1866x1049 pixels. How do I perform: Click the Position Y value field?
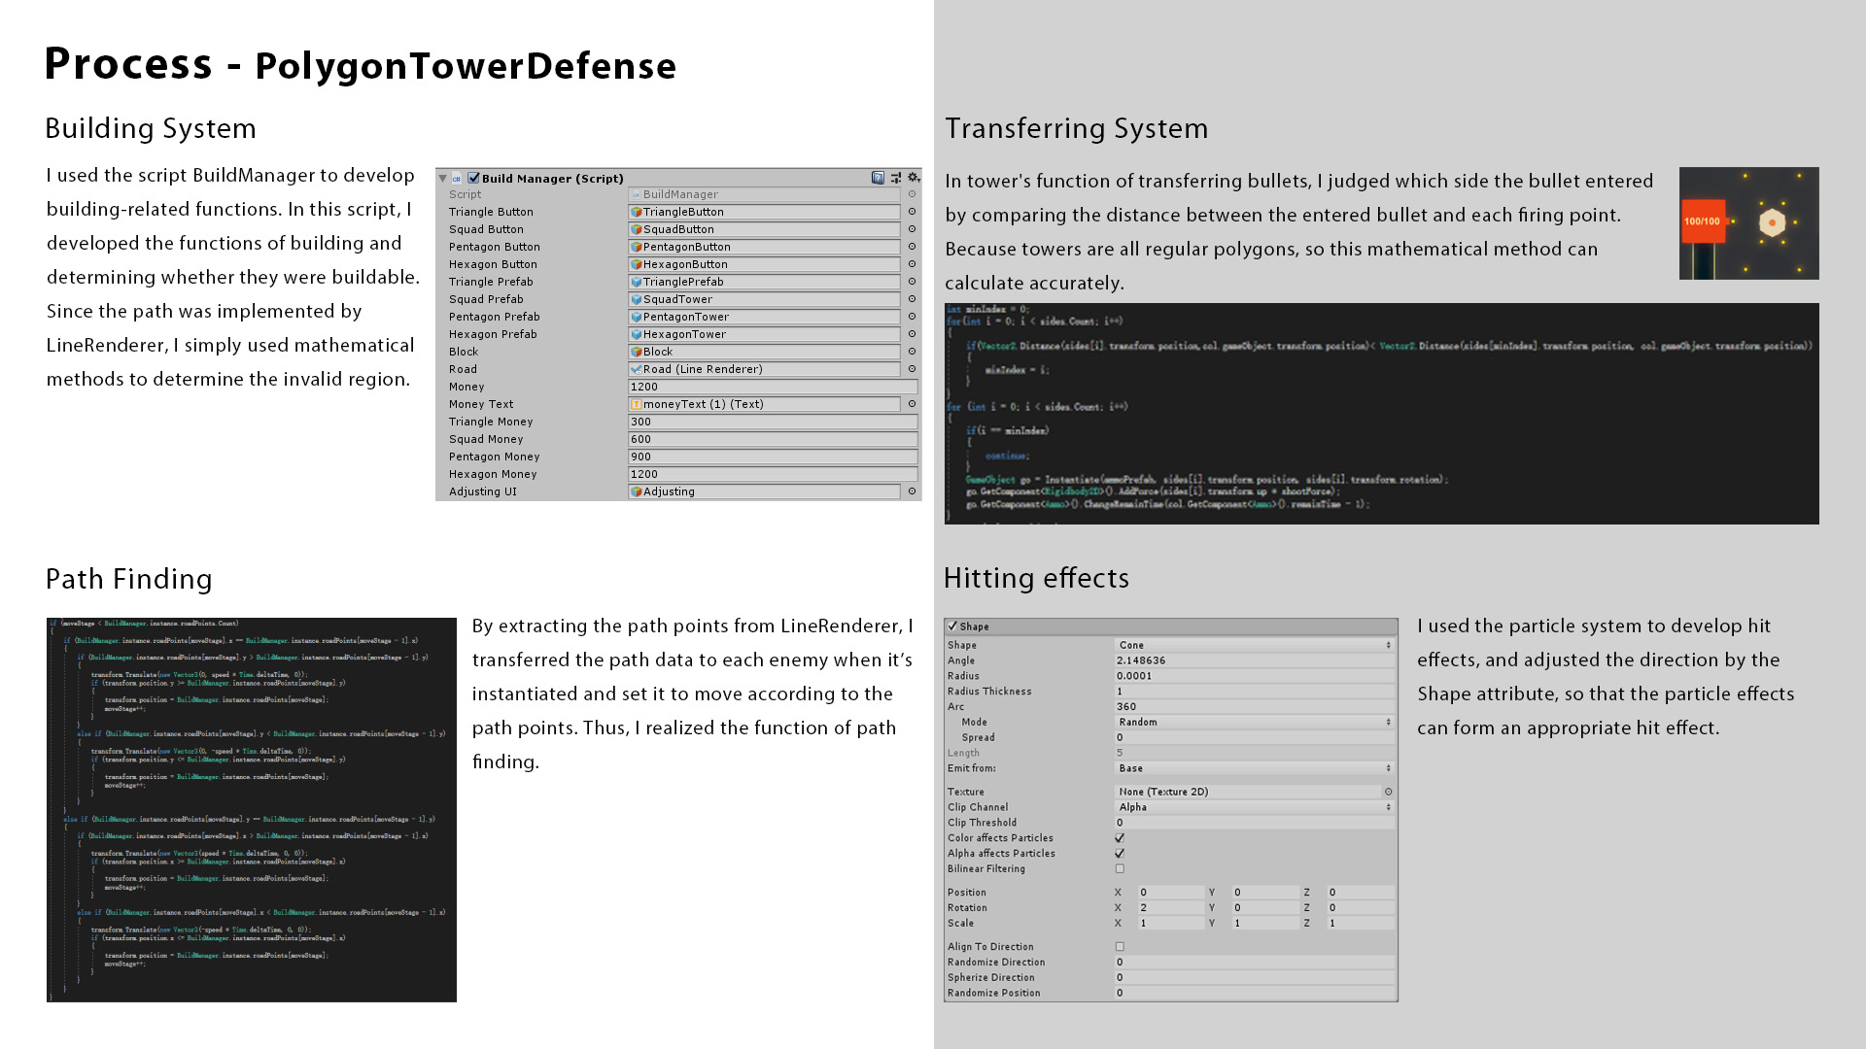(1265, 893)
